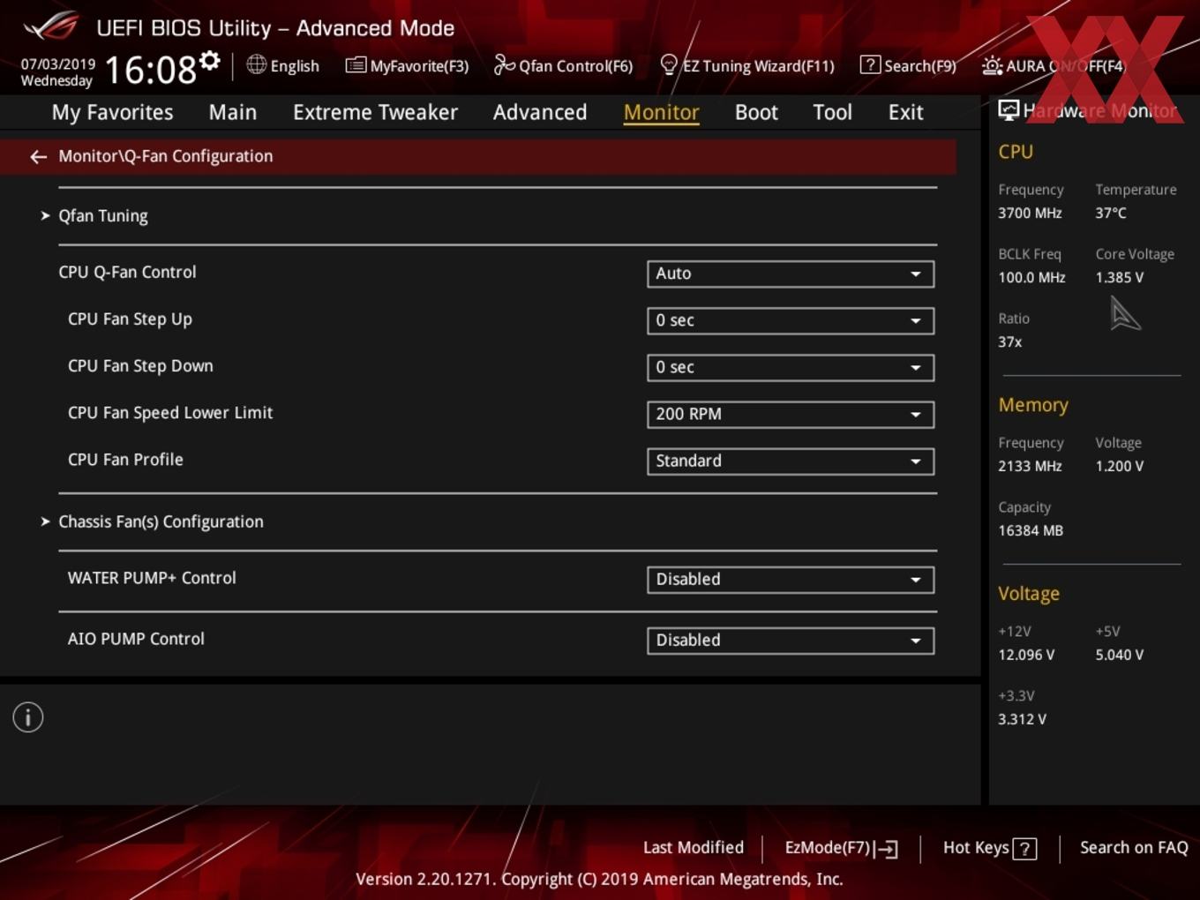
Task: Switch to Extreme Tweaker tab
Action: (375, 112)
